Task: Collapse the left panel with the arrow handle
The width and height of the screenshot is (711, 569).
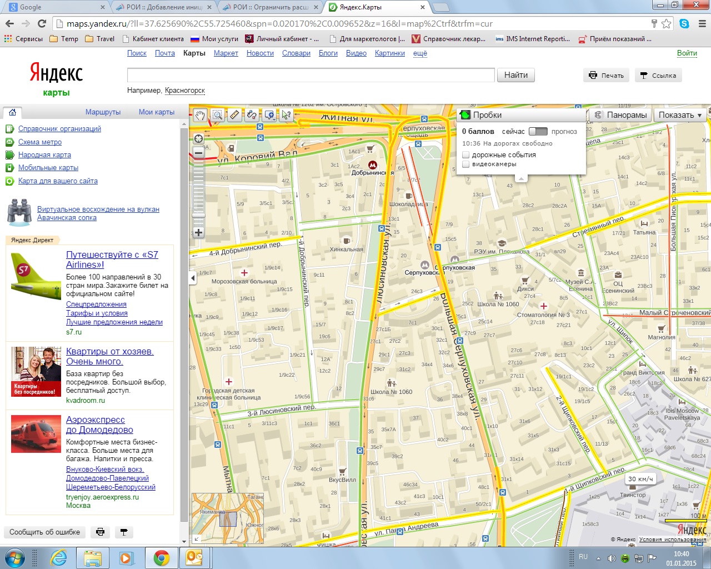Action: click(193, 277)
